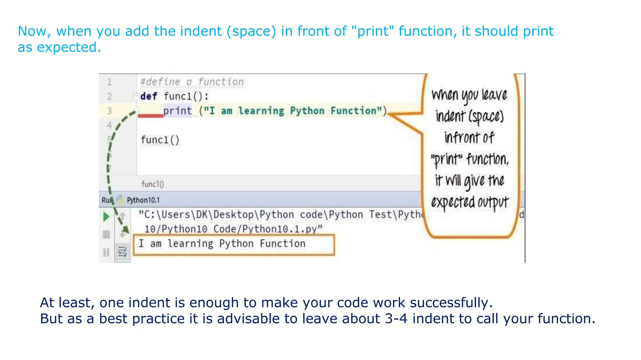Click line number 2 in the gutter
The image size is (641, 360).
[109, 96]
